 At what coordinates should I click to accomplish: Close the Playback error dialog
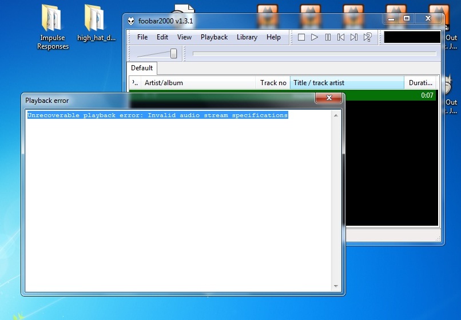(329, 99)
